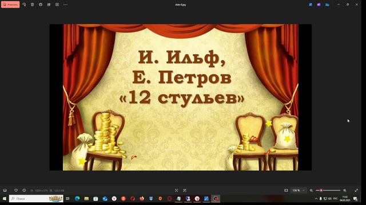
Task: Open the Microsoft Store taskbar icon
Action: [x=96, y=199]
